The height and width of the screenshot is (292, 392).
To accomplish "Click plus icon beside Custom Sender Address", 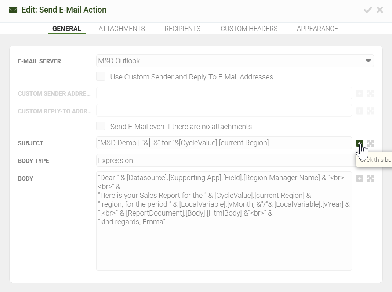I will pos(359,93).
